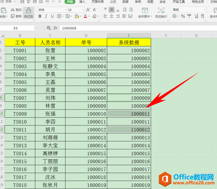Increase font size with A+ icon
The image size is (217, 189).
[x=88, y=10]
